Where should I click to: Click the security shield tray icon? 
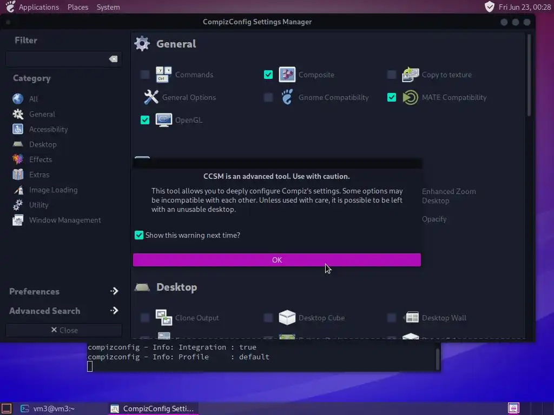[x=489, y=6]
